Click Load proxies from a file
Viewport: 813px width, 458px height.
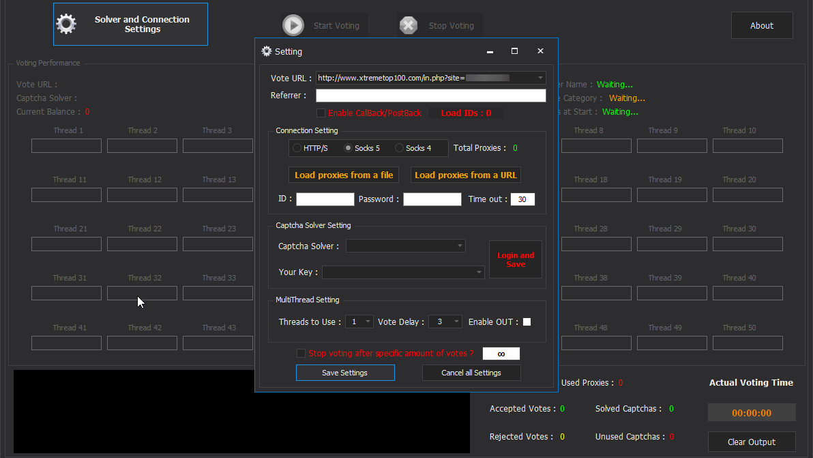344,175
